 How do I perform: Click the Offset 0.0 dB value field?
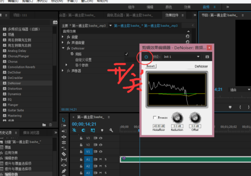click(x=195, y=126)
